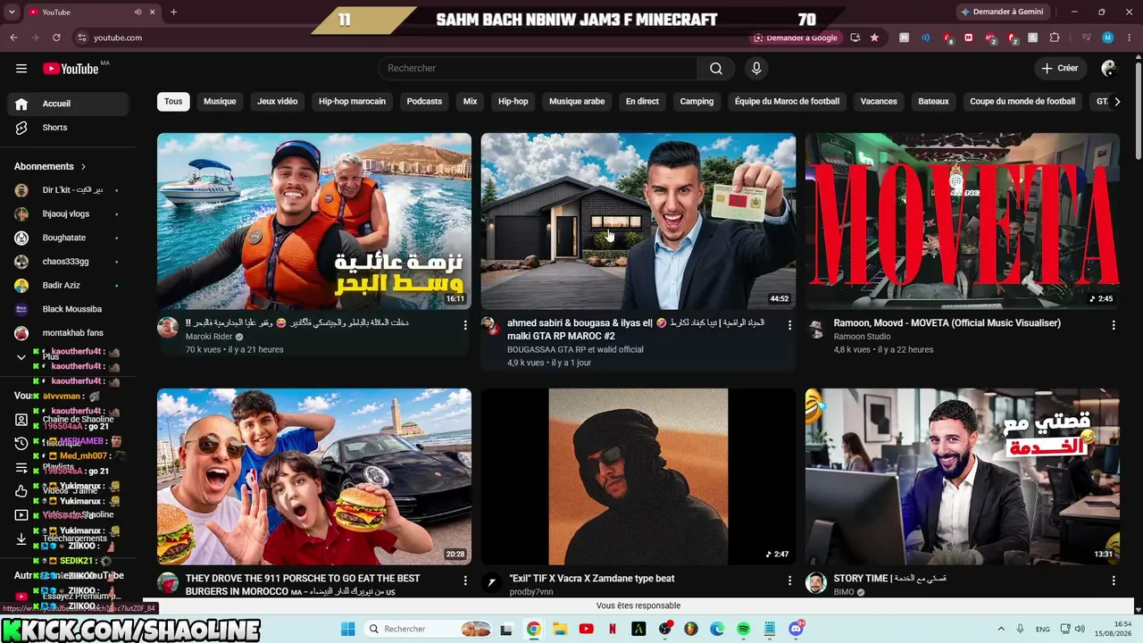The width and height of the screenshot is (1143, 643).
Task: Open options menu for 911 Porsche burgers video
Action: tap(465, 580)
